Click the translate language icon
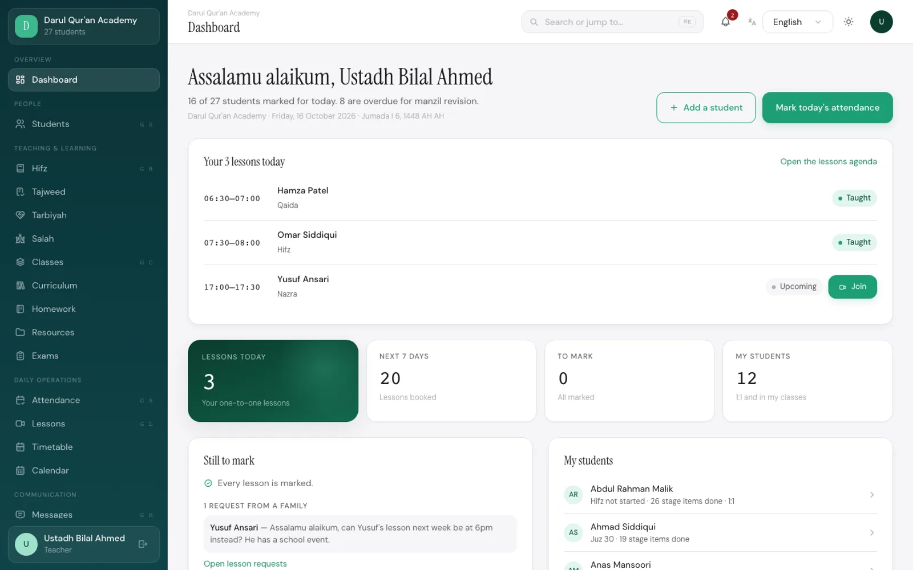This screenshot has height=570, width=913. click(x=752, y=22)
